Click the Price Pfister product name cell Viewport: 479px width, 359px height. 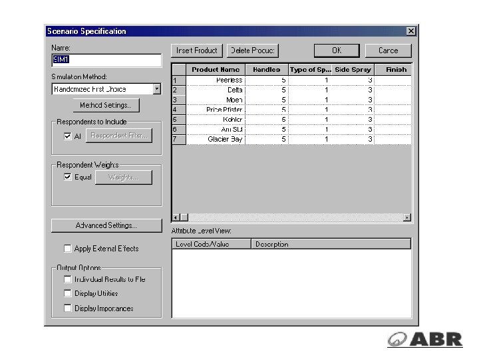coord(216,110)
